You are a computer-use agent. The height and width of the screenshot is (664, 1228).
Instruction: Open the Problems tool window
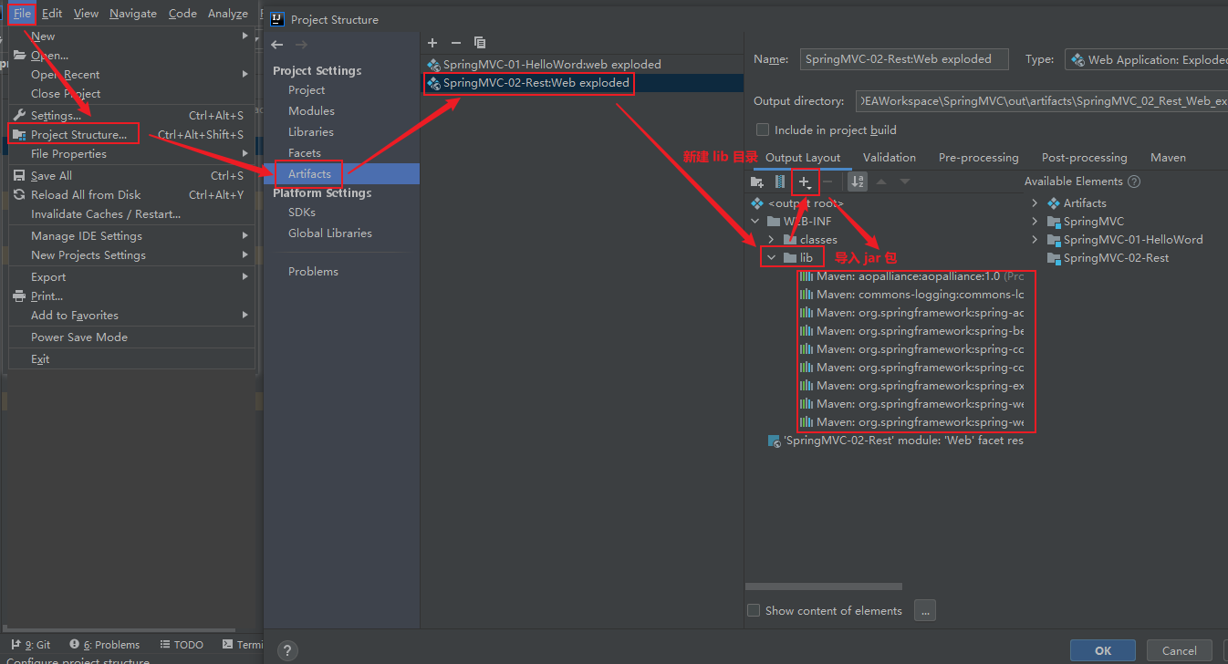tap(105, 644)
